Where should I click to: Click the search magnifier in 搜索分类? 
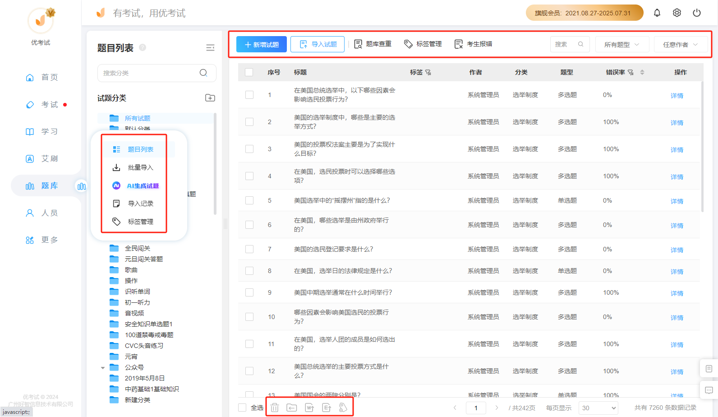[x=203, y=73]
